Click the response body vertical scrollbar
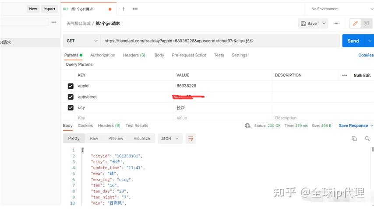Viewport: 374px width, 209px height. (x=373, y=150)
